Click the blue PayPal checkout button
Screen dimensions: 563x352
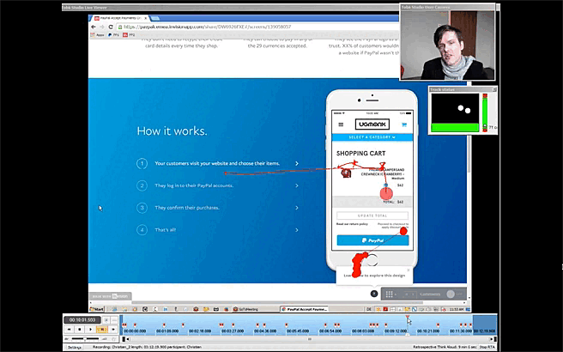click(372, 240)
